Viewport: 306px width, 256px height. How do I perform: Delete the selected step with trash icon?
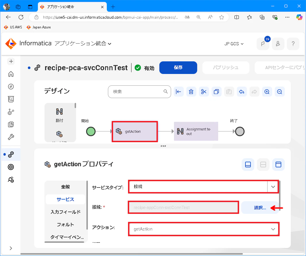[x=191, y=91]
